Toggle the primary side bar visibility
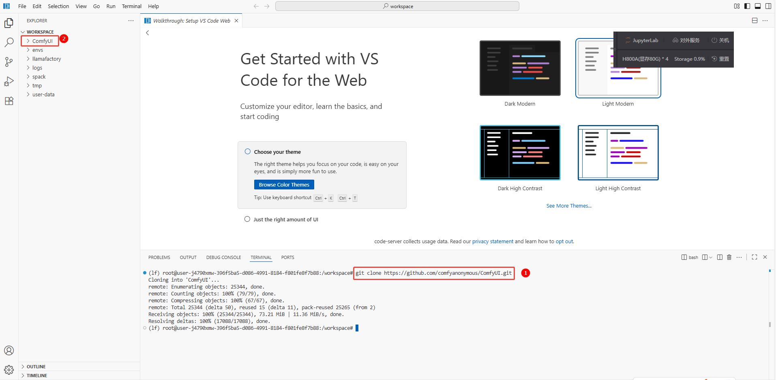This screenshot has height=380, width=776. pos(747,6)
